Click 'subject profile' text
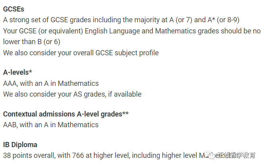The width and height of the screenshot is (264, 167). click(137, 53)
